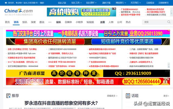Expand the 站长素材 dropdown menu
The height and width of the screenshot is (109, 173).
pos(91,3)
